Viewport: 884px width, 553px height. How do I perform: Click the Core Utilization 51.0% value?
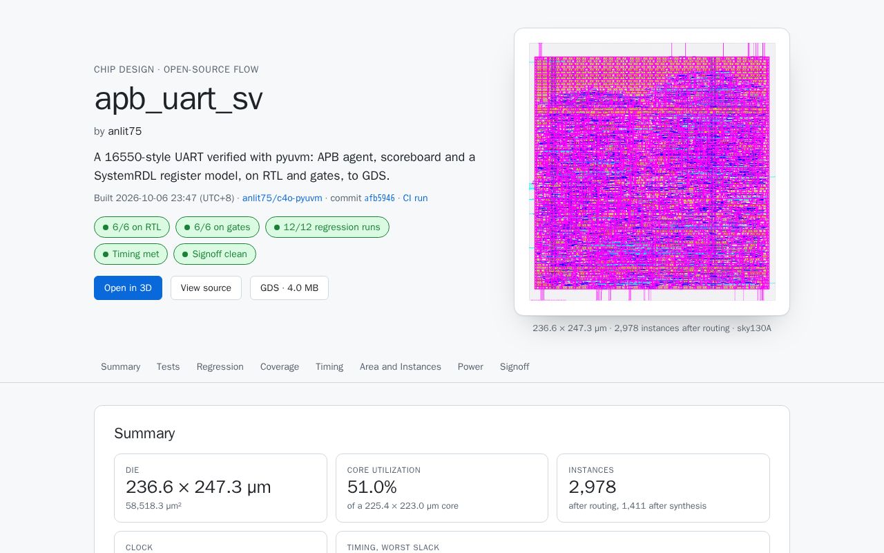(372, 487)
